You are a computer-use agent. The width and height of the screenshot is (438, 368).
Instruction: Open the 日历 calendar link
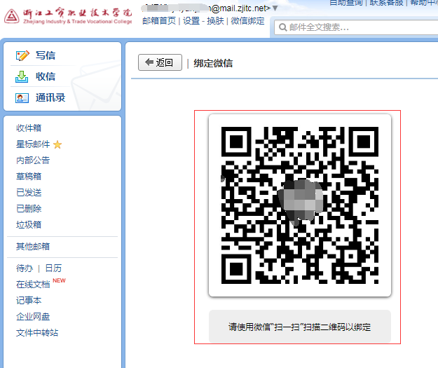pyautogui.click(x=53, y=268)
